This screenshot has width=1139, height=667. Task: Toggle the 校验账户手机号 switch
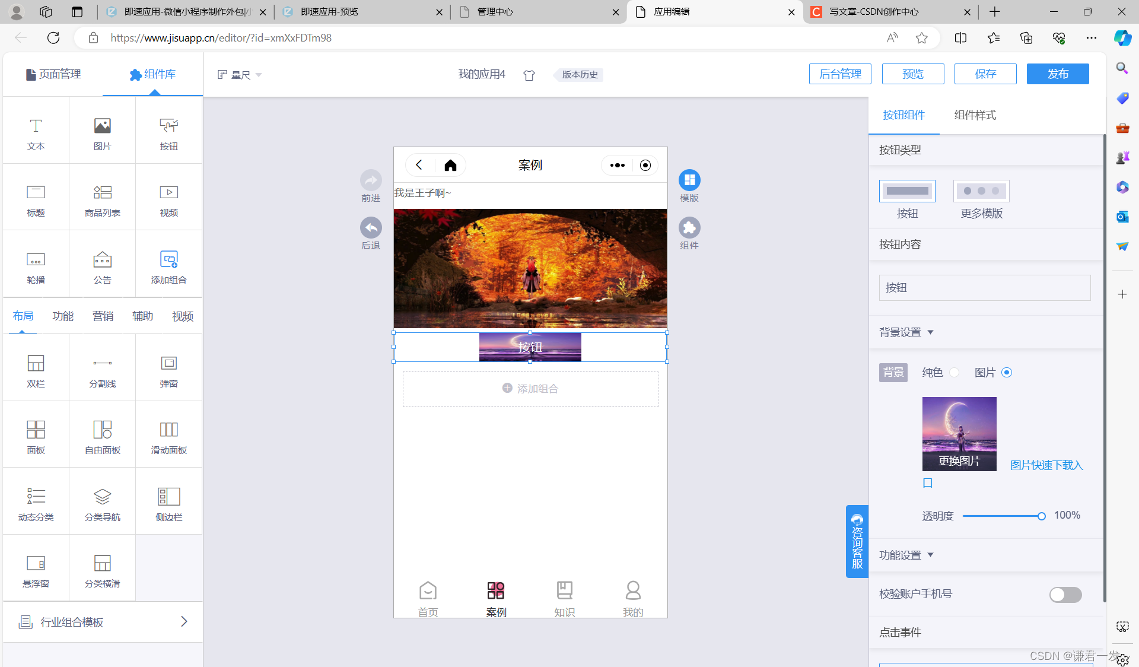[x=1065, y=595]
